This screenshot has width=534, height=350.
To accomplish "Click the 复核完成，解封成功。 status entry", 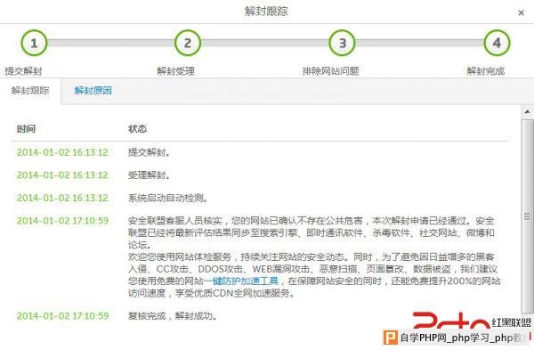I will [x=173, y=316].
